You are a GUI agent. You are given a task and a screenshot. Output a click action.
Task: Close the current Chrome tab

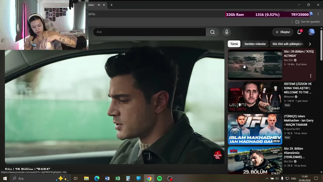104,5
